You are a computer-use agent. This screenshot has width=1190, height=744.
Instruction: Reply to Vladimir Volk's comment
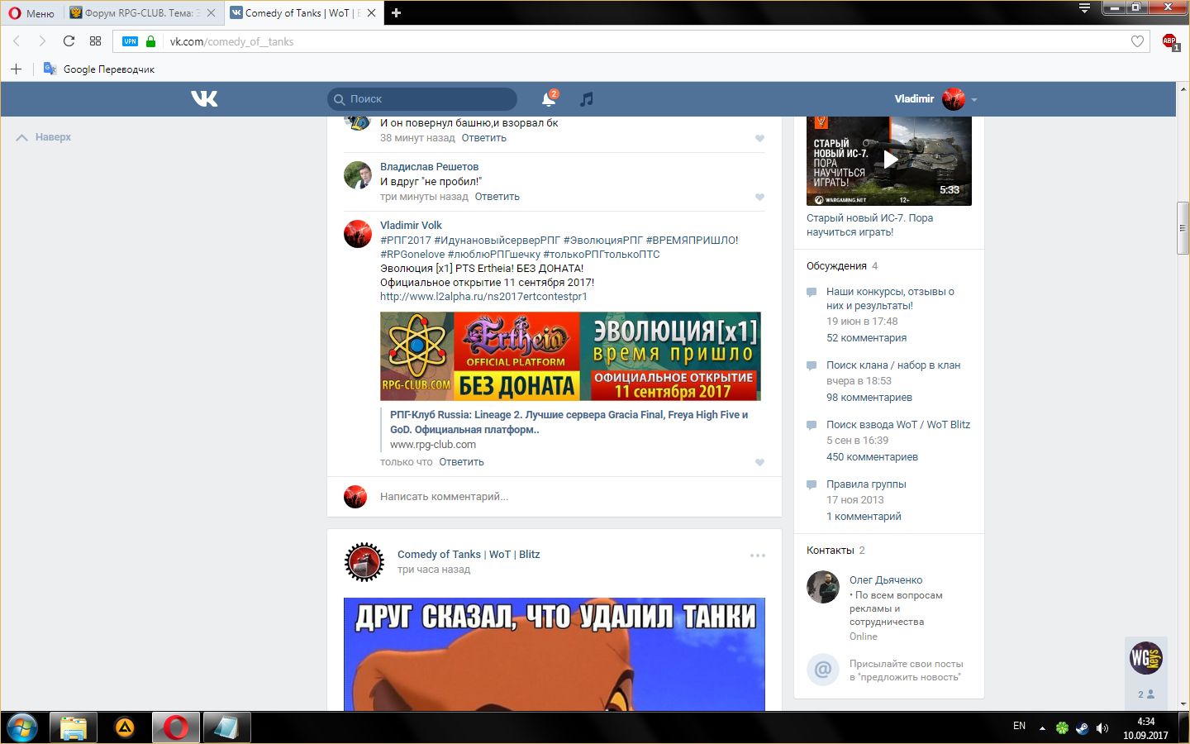(462, 462)
